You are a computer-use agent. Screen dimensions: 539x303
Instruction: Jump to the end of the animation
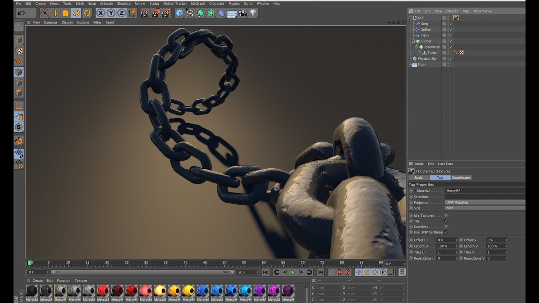[x=320, y=272]
